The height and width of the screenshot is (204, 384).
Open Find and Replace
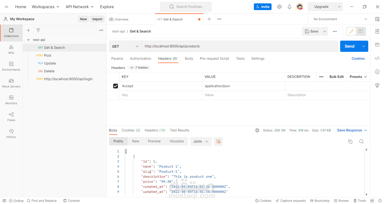[x=42, y=201]
